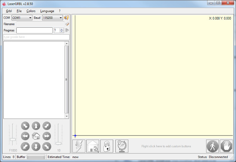Click the Buffer progress bar
Image resolution: width=236 pixels, height=162 pixels.
[36, 157]
